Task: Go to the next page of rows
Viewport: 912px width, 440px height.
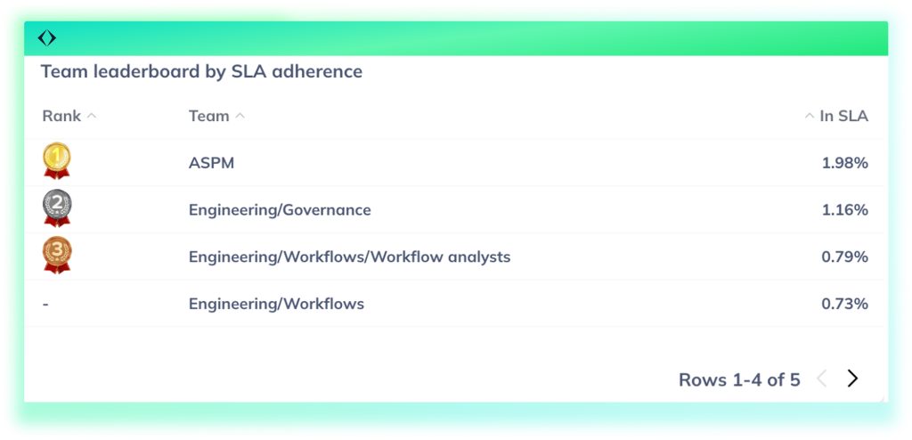Action: pos(852,379)
